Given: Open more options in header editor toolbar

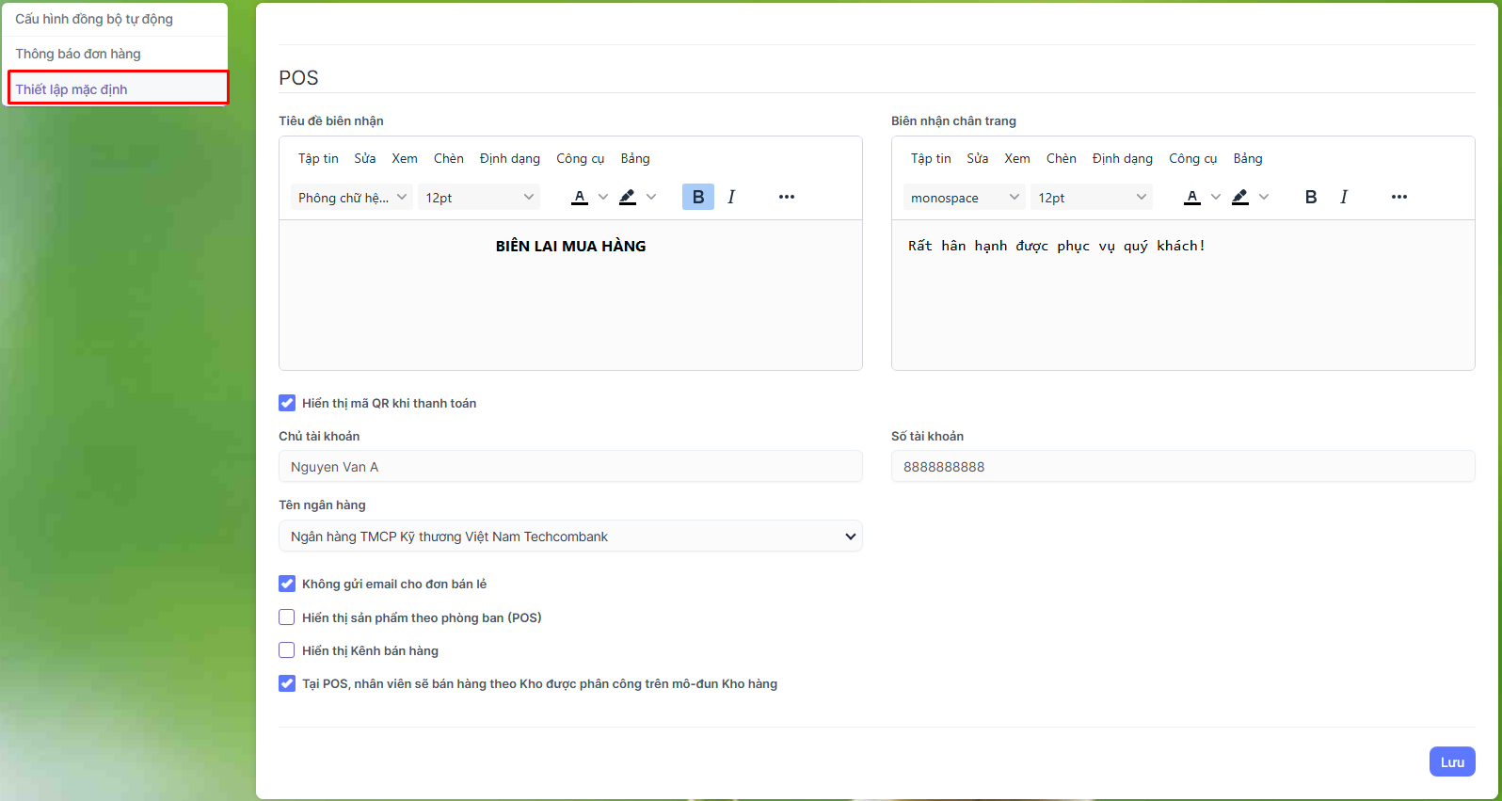Looking at the screenshot, I should [787, 197].
